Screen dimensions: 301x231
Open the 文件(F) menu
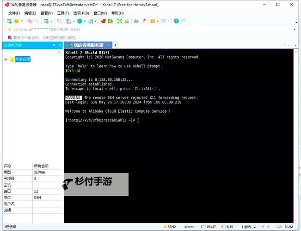click(x=14, y=13)
